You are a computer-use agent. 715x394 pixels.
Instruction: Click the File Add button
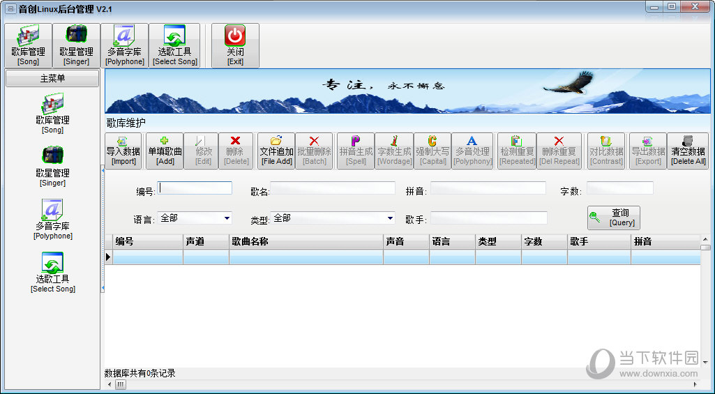[x=276, y=151]
